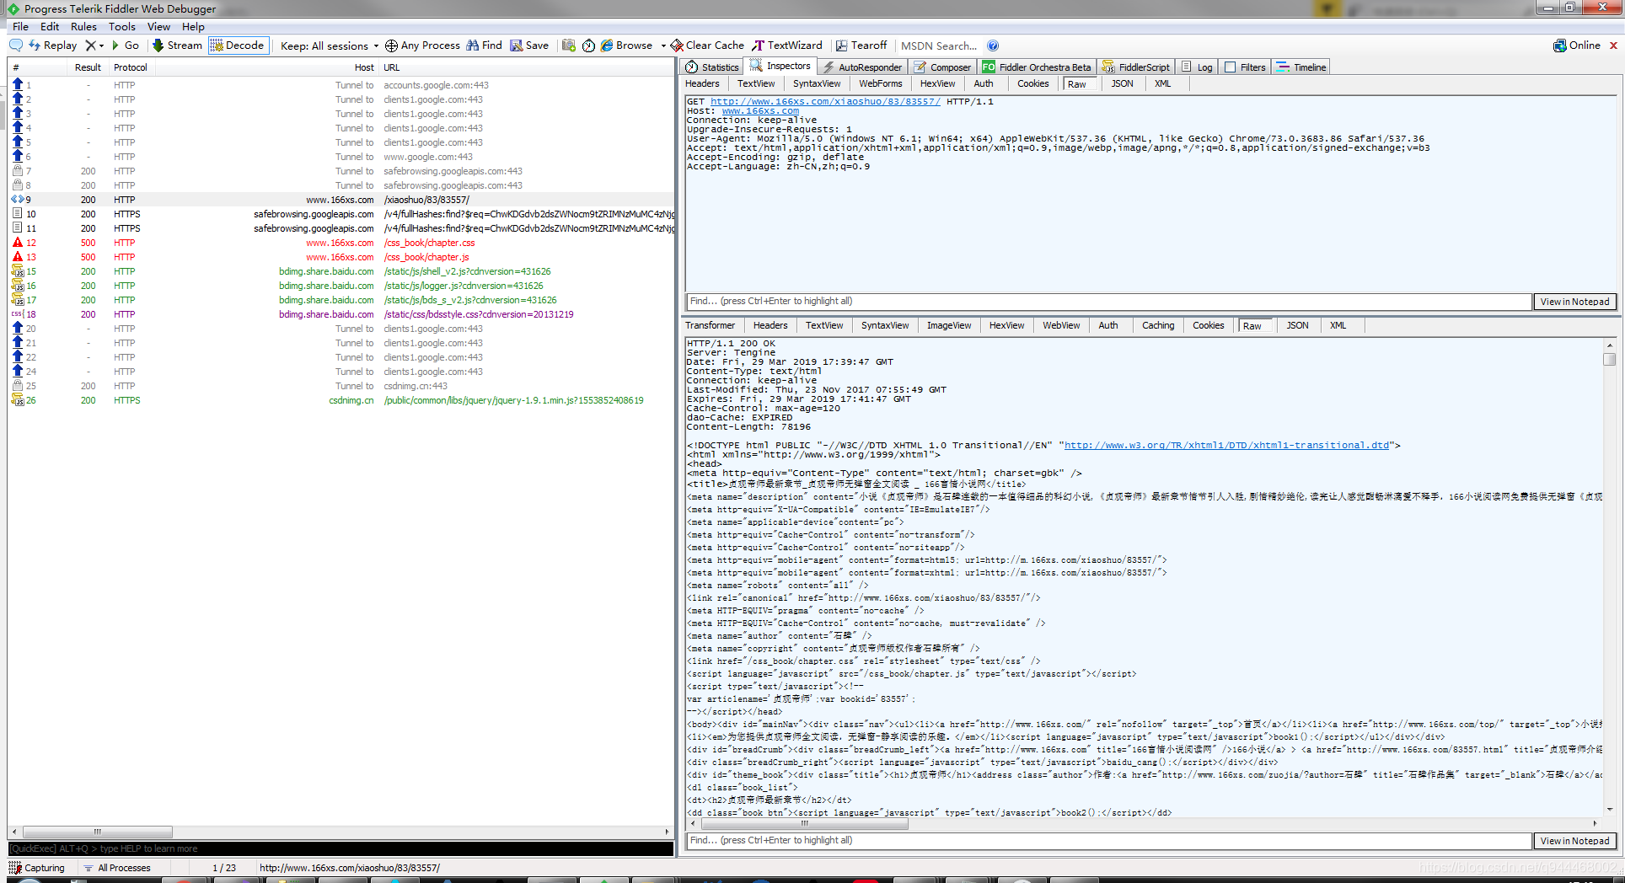
Task: Open the Rules menu
Action: click(83, 26)
